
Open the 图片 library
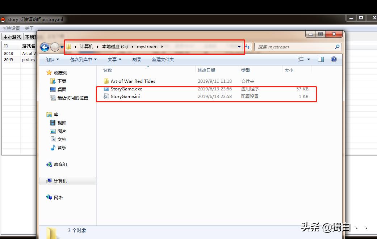pyautogui.click(x=62, y=131)
